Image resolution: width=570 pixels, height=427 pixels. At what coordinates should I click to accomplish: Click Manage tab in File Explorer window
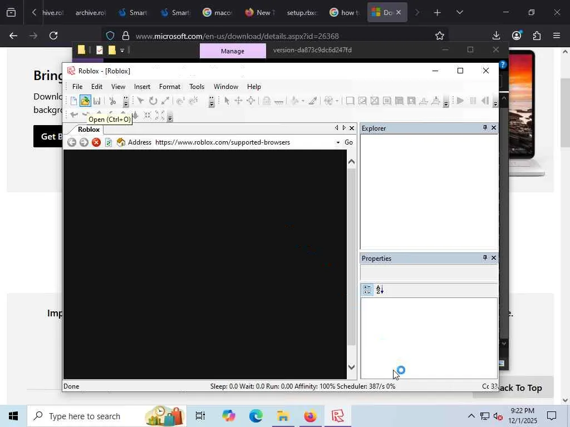pos(233,51)
